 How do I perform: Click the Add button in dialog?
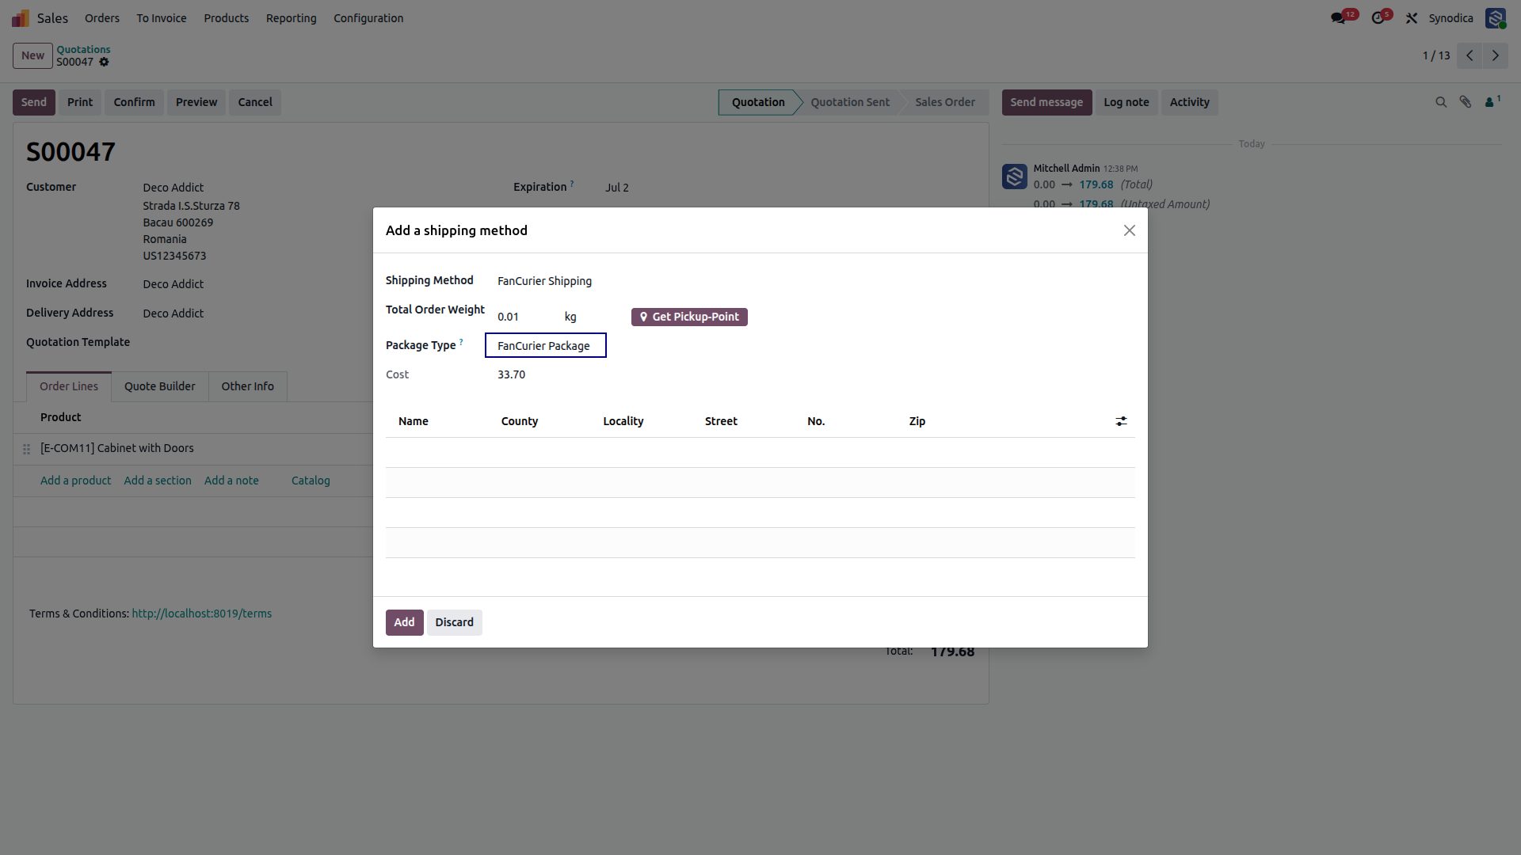pyautogui.click(x=405, y=622)
